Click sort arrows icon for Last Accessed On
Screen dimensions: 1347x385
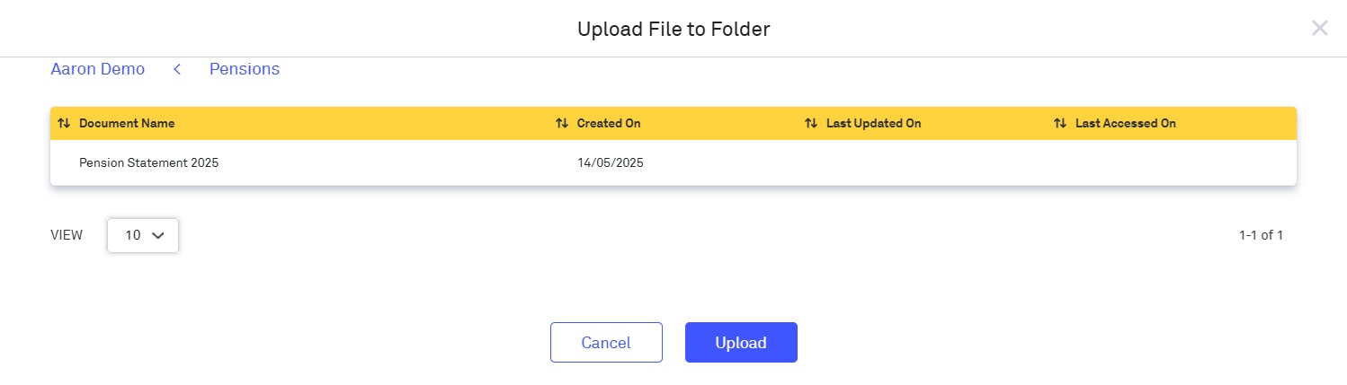coord(1060,123)
